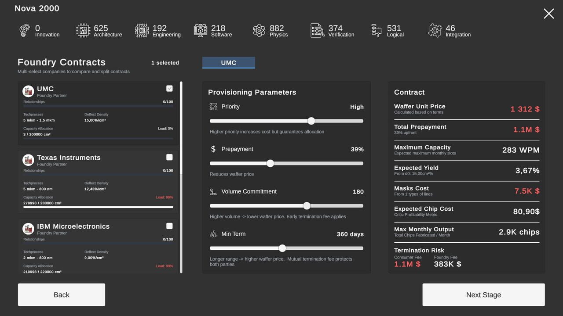Uncheck the UMC foundry checkbox
Image resolution: width=563 pixels, height=316 pixels.
[x=169, y=89]
